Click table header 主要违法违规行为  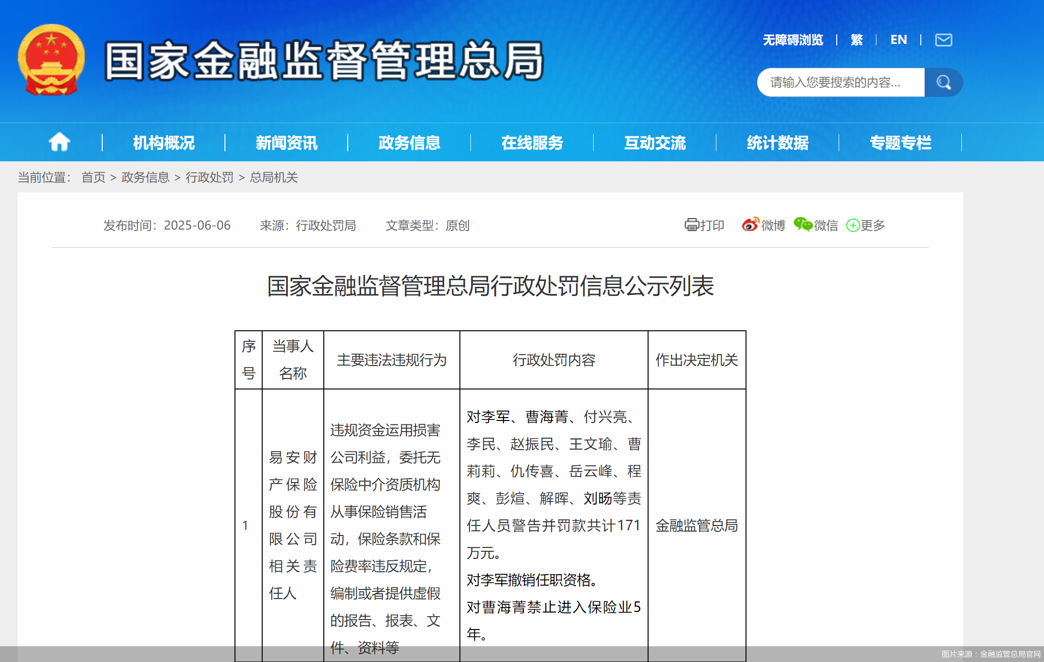tap(392, 360)
